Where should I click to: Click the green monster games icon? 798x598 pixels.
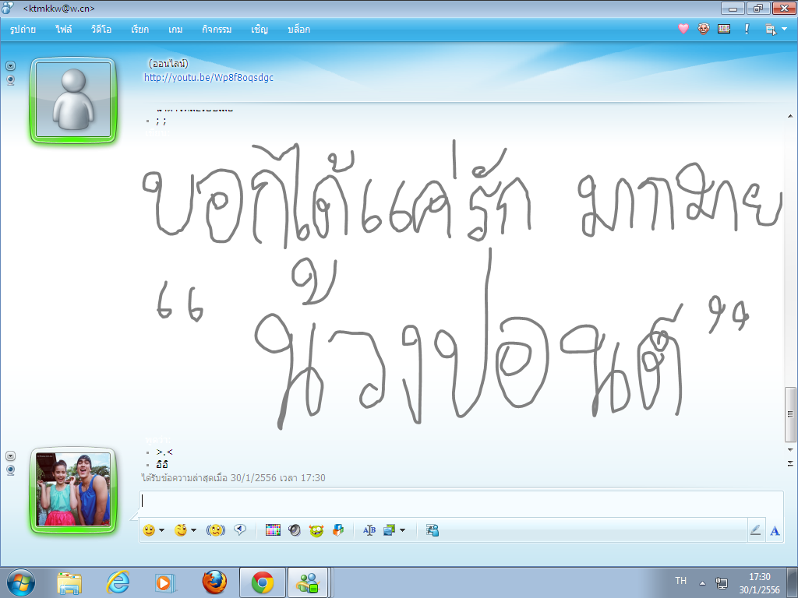point(316,531)
